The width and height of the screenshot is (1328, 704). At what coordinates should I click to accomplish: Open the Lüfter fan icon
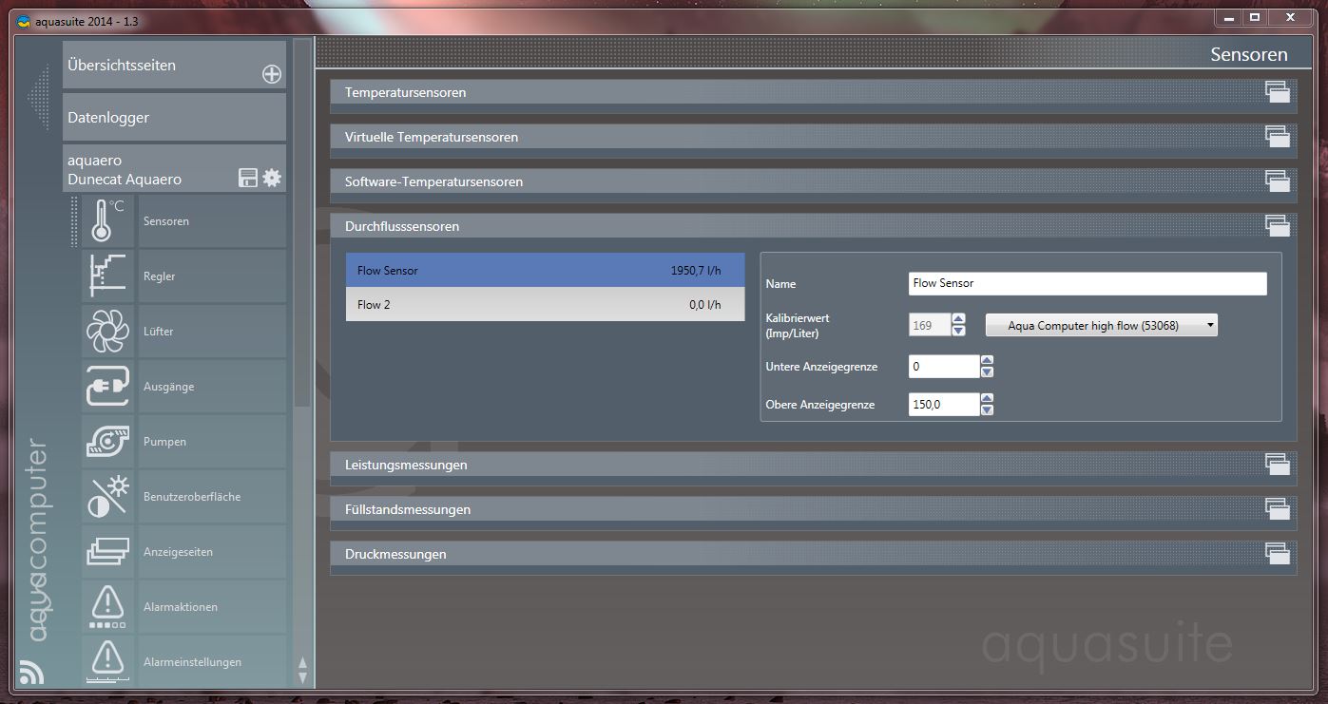(108, 332)
